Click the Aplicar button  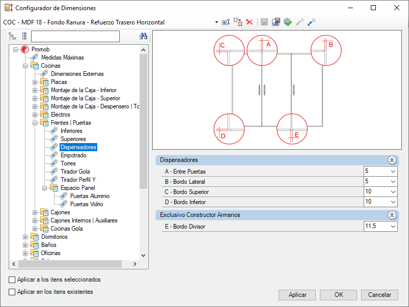click(x=297, y=295)
